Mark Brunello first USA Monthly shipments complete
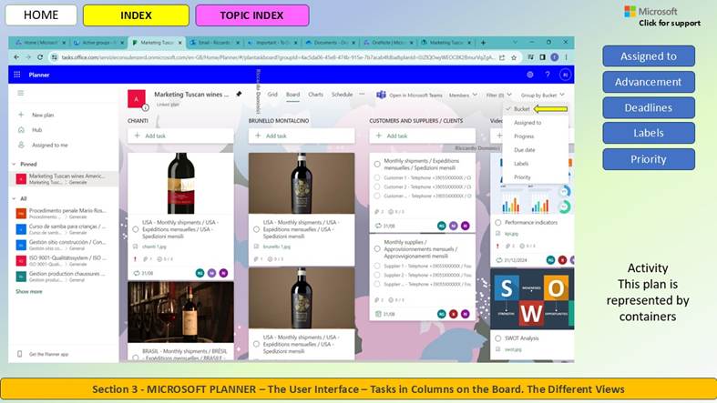The image size is (717, 403). pyautogui.click(x=256, y=229)
